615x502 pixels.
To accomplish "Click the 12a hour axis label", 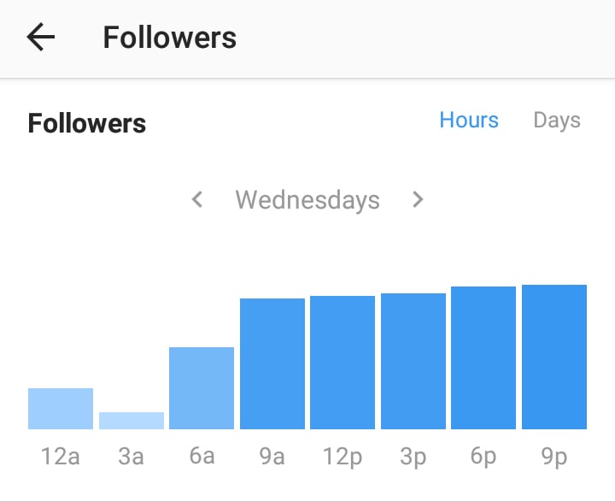I will pyautogui.click(x=61, y=457).
